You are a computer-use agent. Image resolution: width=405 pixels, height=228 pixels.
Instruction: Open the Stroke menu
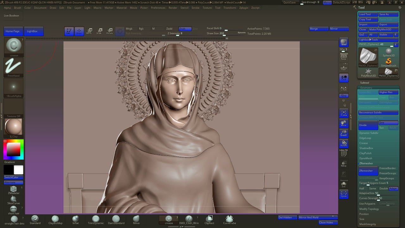(x=195, y=8)
